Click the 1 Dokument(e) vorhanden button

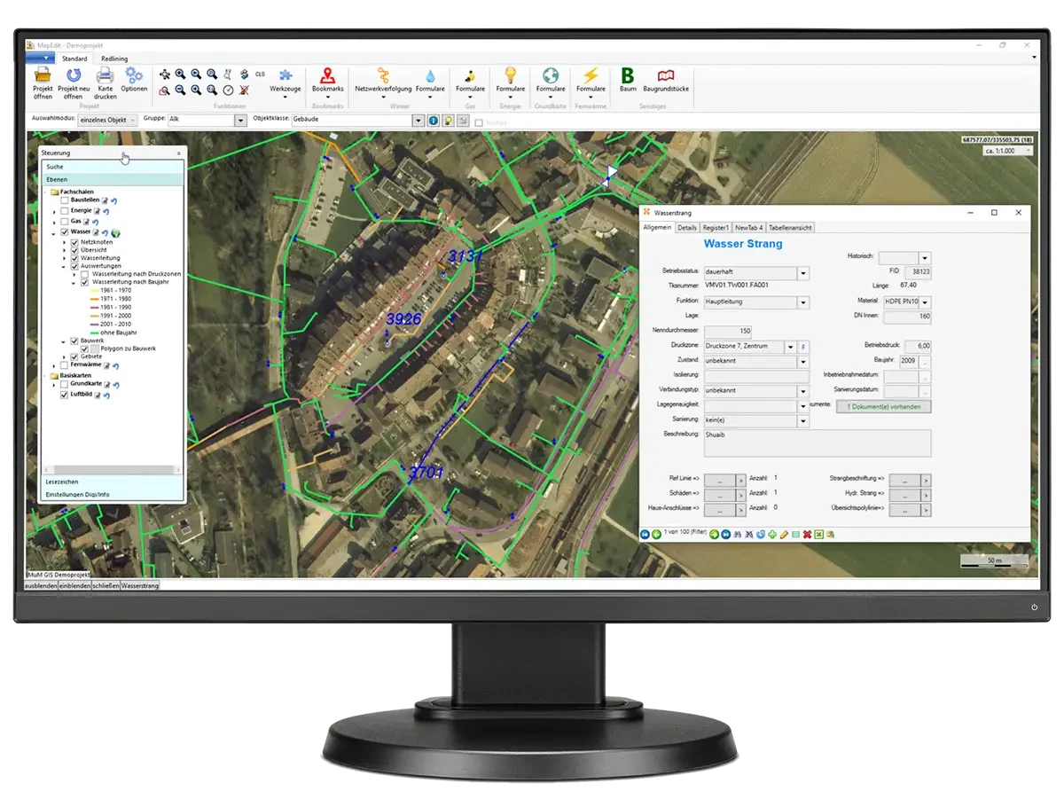coord(883,406)
